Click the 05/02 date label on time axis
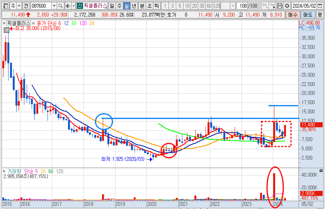325x209 pixels. point(307,204)
